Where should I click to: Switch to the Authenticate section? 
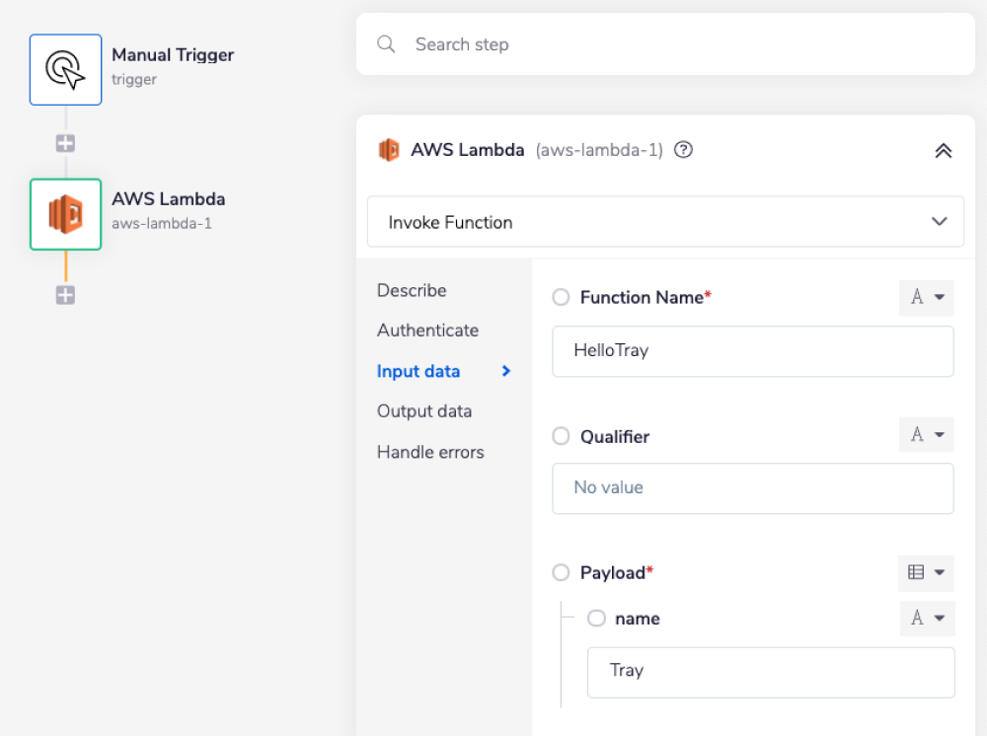pyautogui.click(x=427, y=331)
